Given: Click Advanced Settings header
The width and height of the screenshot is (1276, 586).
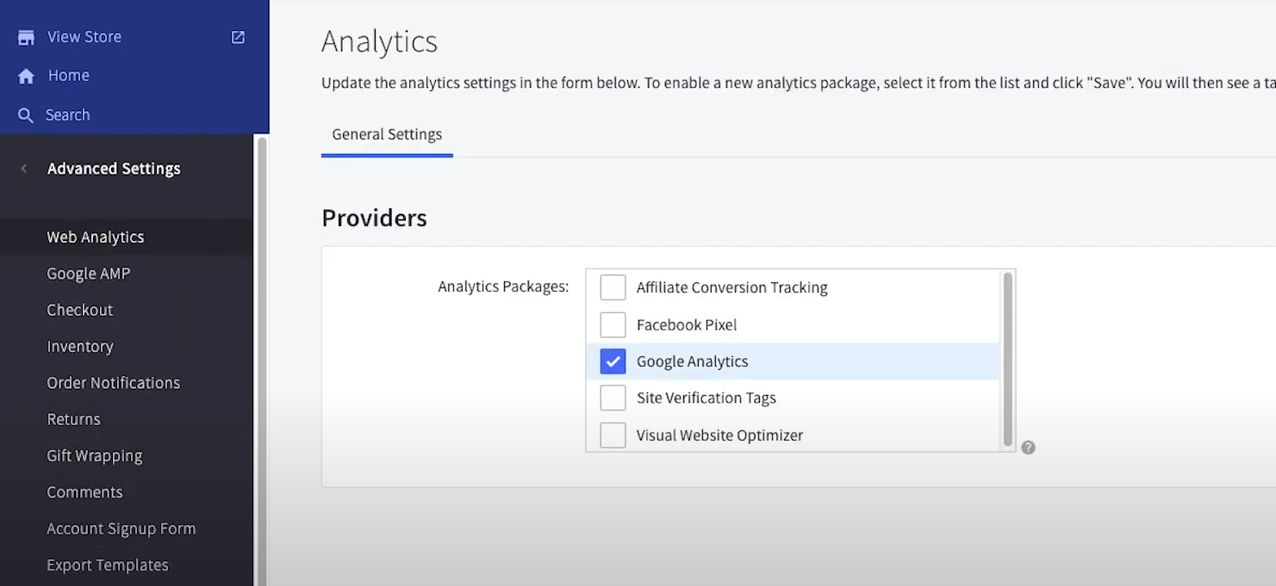Looking at the screenshot, I should pos(114,169).
